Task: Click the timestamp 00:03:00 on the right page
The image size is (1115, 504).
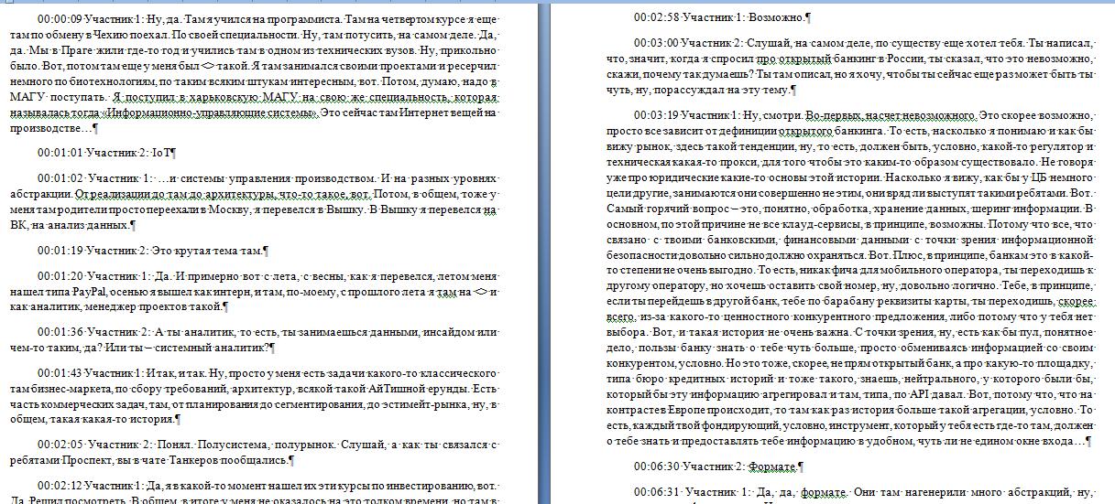Action: coord(656,42)
